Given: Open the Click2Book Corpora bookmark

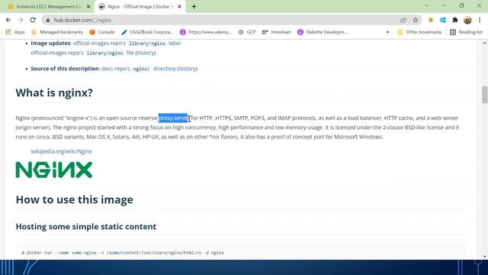Looking at the screenshot, I should pos(147,32).
